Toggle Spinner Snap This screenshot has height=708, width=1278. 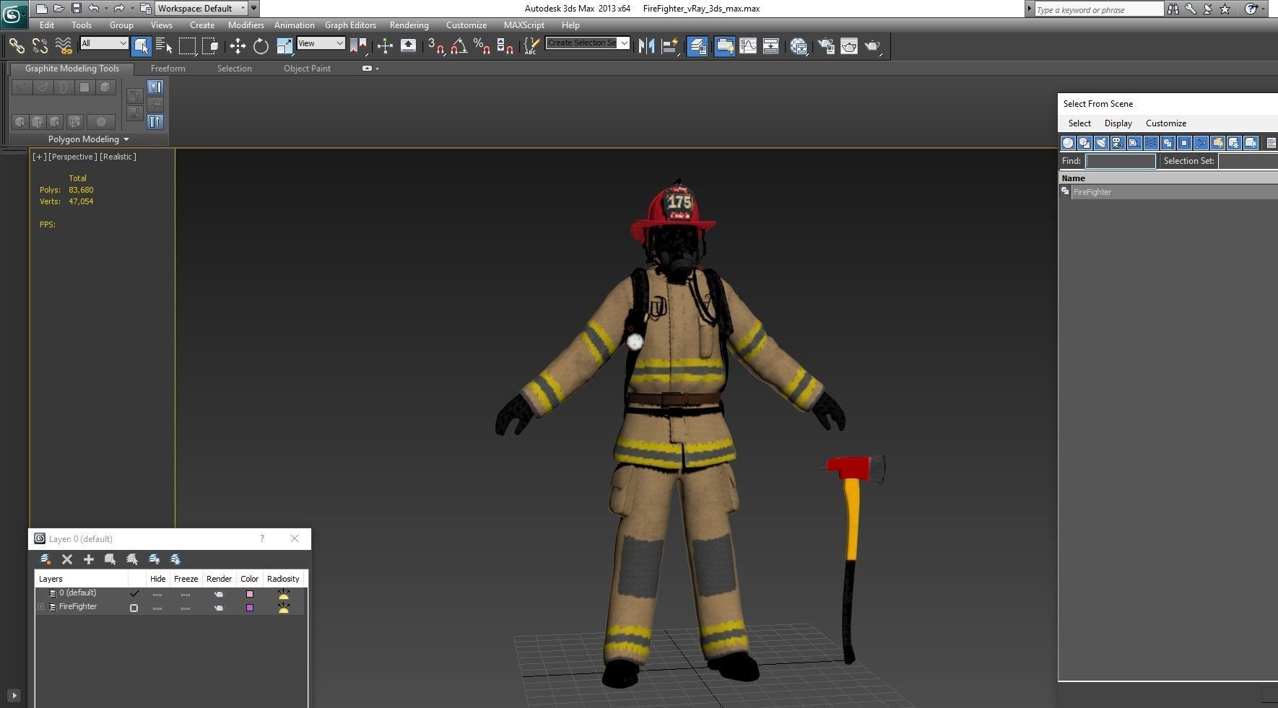click(505, 45)
